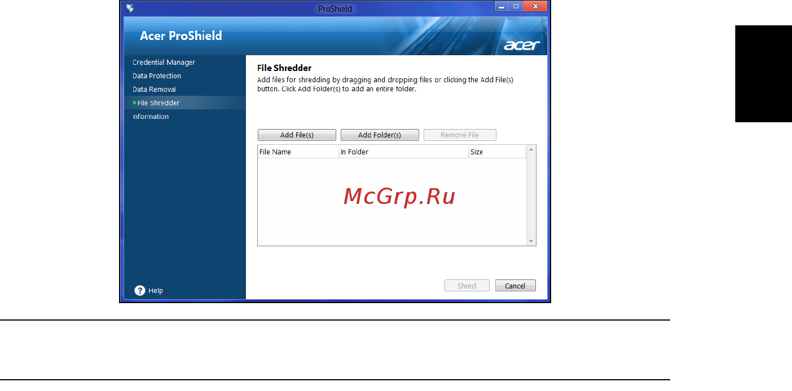Open Data Protection section
Viewport: 792px width, 391px height.
tap(157, 76)
